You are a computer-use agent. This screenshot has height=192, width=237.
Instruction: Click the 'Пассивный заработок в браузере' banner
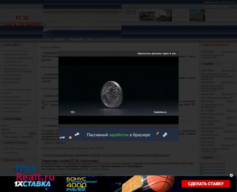(118, 135)
